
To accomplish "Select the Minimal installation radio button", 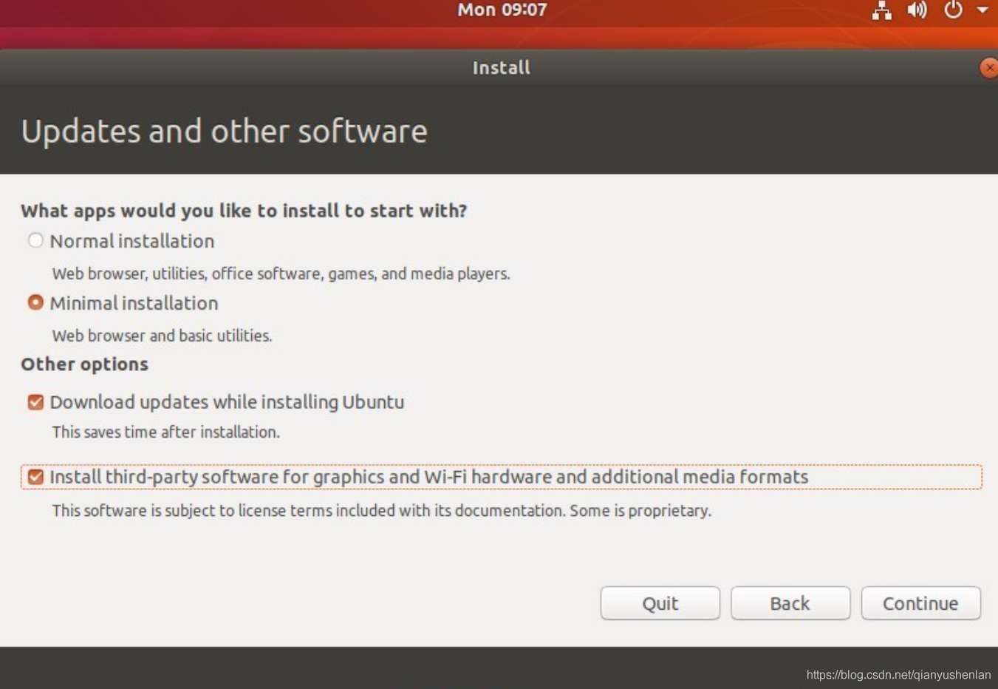I will (35, 302).
